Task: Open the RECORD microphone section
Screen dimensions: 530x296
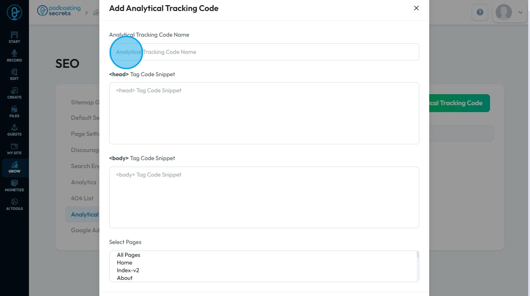Action: pyautogui.click(x=14, y=56)
